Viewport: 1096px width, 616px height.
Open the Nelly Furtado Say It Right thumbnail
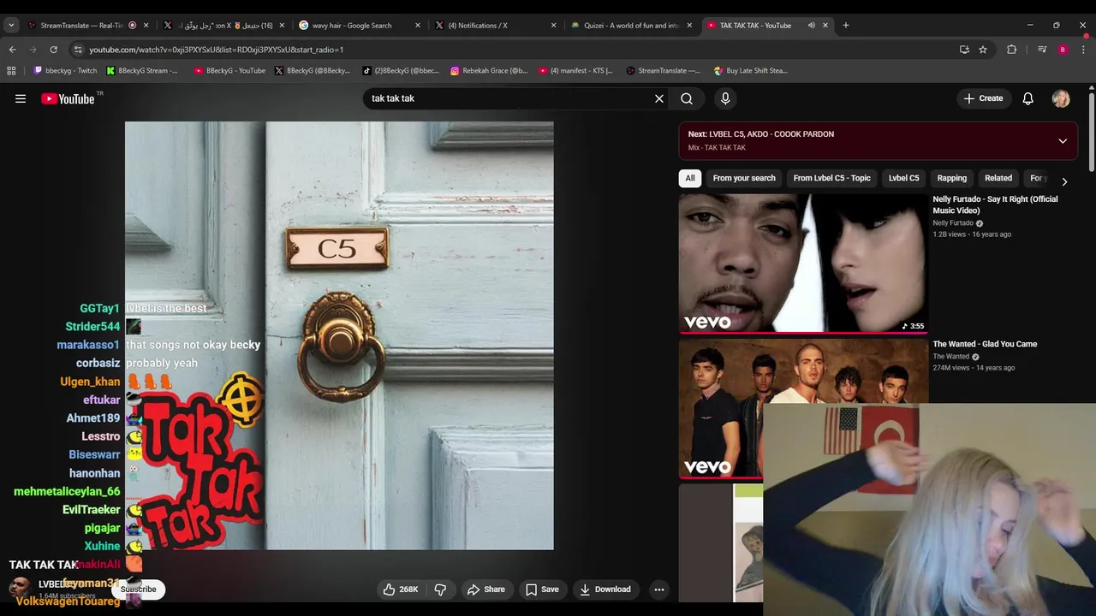click(x=803, y=263)
